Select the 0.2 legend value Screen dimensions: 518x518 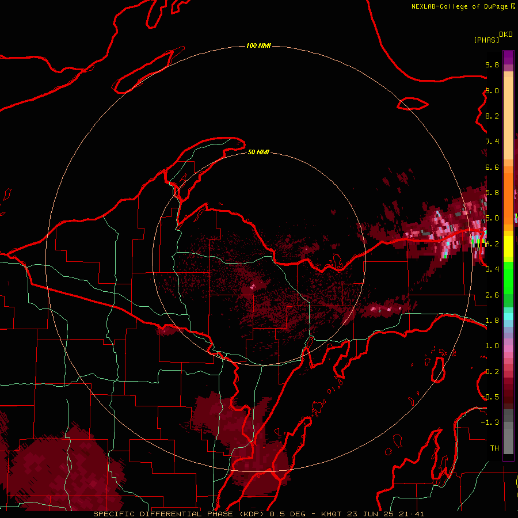coord(492,372)
